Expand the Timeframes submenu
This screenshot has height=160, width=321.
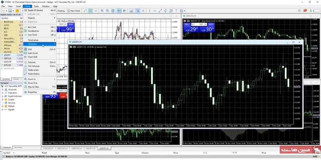coord(40,40)
